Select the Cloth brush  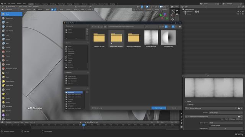tap(11, 115)
